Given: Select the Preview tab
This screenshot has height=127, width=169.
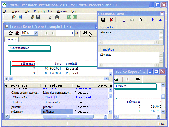Looking at the screenshot, I should (12, 39).
